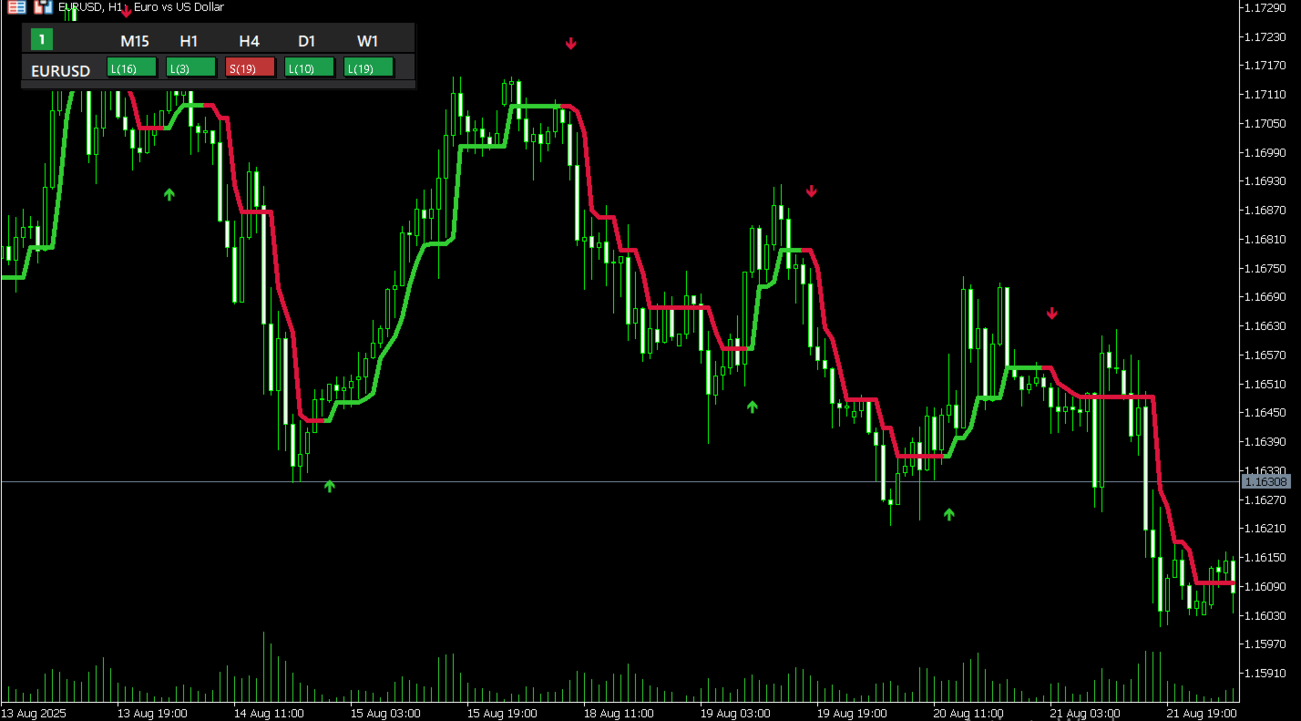The height and width of the screenshot is (721, 1301).
Task: Click time axis label '19 Aug 03:00'
Action: (735, 713)
